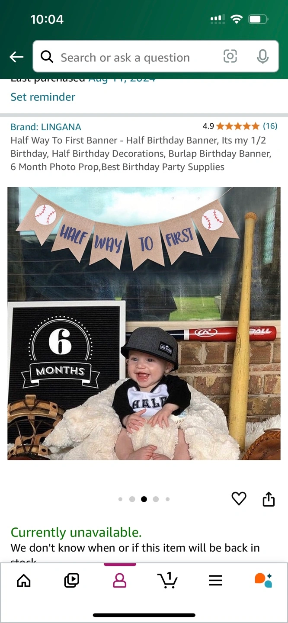Viewport: 288px width, 623px height.
Task: Tap the magnifying glass search icon
Action: click(x=47, y=56)
